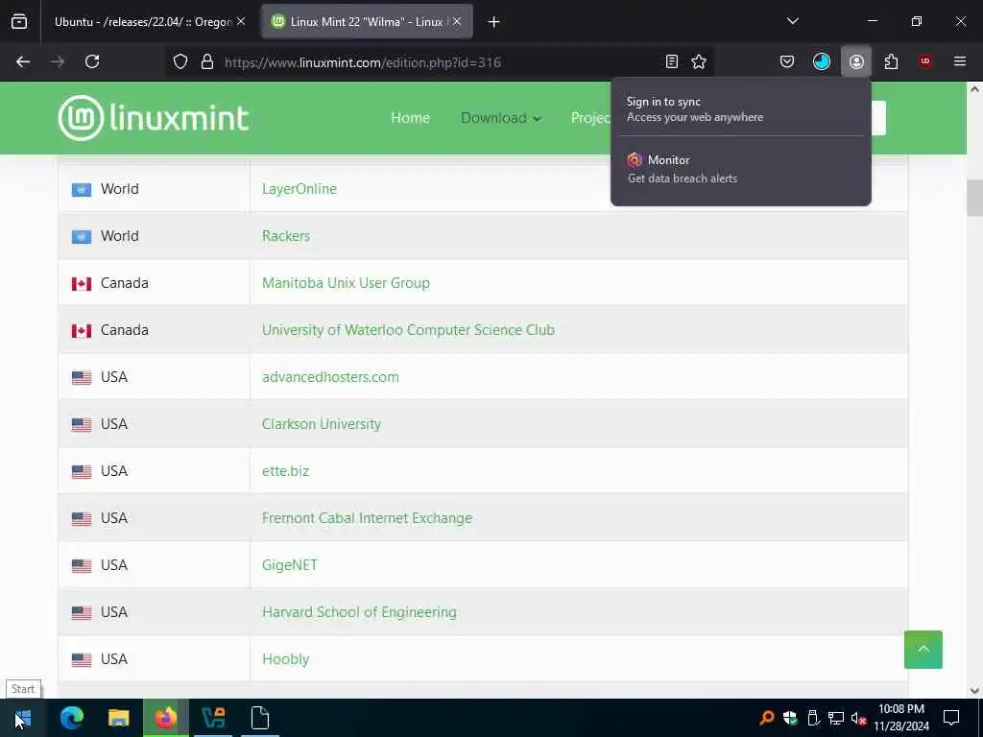983x737 pixels.
Task: Open uBlock Origin extension icon
Action: [x=925, y=60]
